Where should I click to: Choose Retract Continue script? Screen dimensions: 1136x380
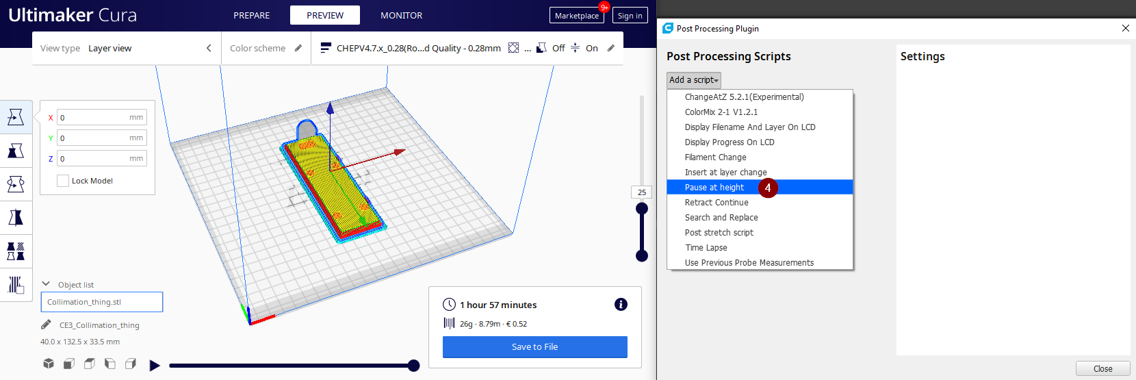[x=760, y=203]
